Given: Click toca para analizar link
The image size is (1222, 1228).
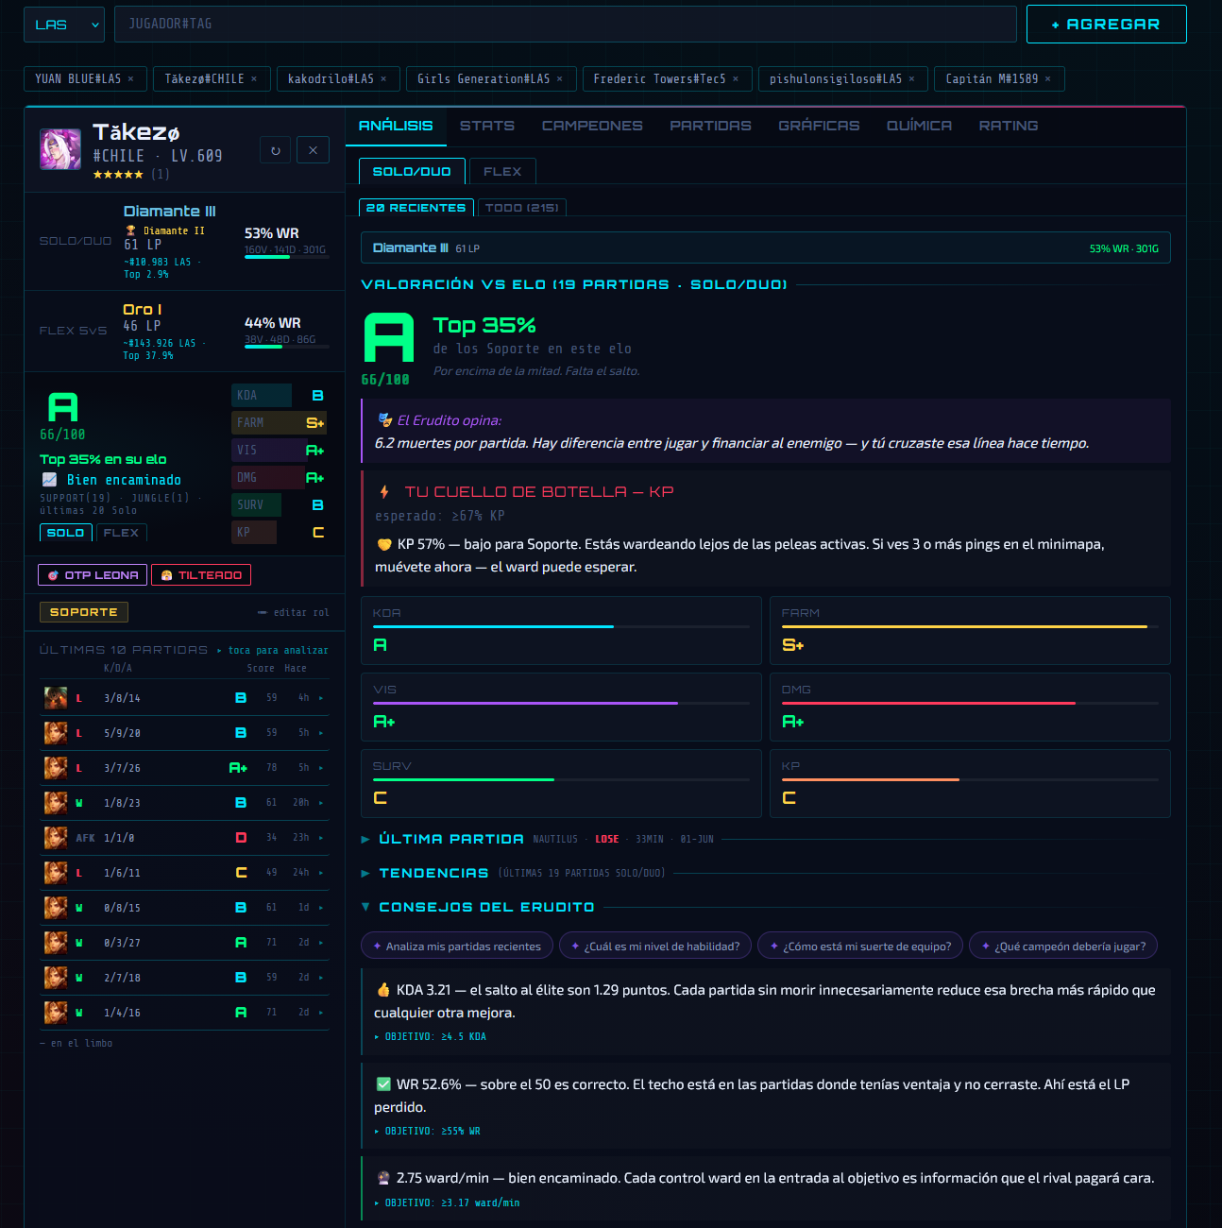Looking at the screenshot, I should tap(272, 650).
